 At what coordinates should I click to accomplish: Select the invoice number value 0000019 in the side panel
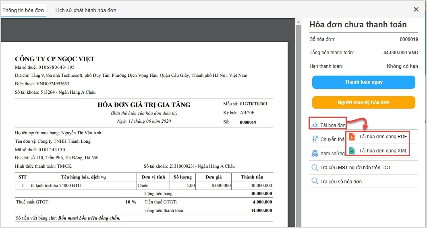click(x=409, y=39)
